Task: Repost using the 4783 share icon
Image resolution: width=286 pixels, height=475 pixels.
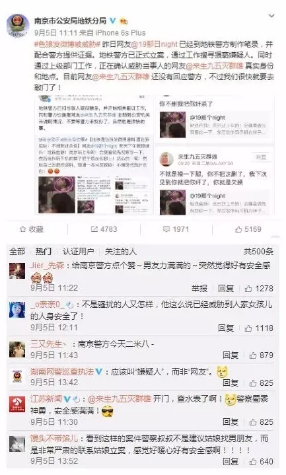Action: 104,229
